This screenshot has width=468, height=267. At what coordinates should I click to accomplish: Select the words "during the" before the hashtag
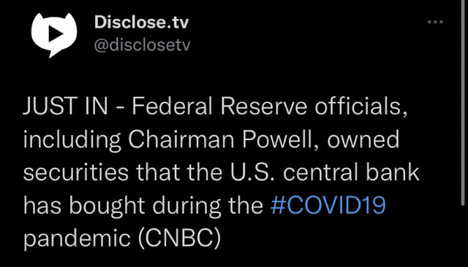(208, 206)
